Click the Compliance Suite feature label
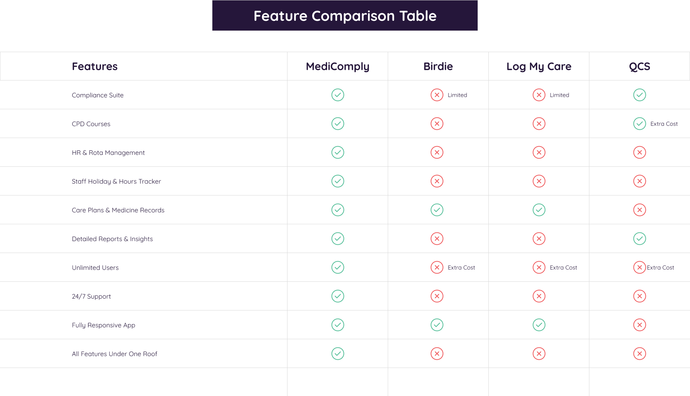The height and width of the screenshot is (396, 690). coord(97,95)
